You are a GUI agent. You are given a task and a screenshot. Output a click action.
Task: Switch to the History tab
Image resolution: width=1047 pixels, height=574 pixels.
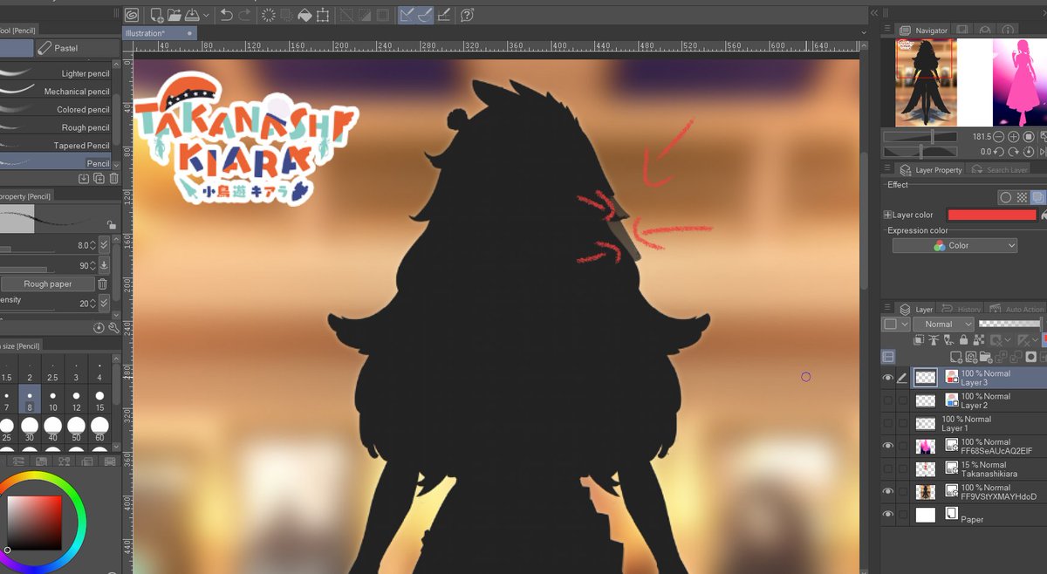click(962, 309)
